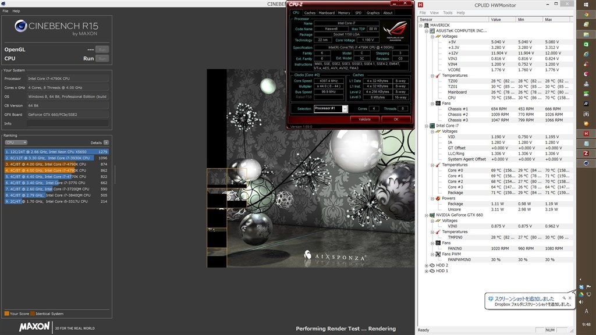
Task: Open the Processor #1 selection dropdown in CPU-Z
Action: coord(345,109)
